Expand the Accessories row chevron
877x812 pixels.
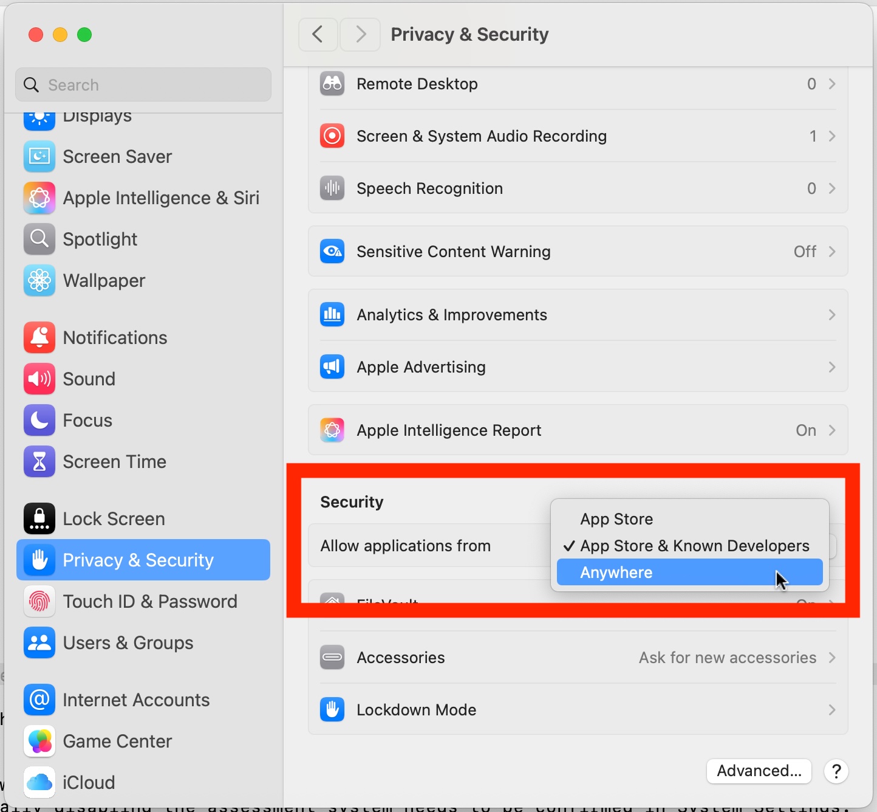[832, 658]
